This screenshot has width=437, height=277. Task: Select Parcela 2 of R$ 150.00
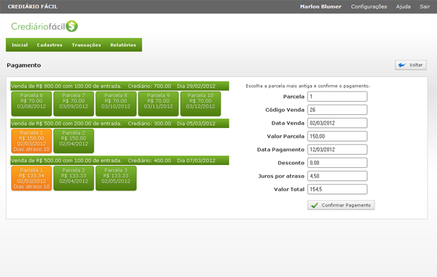point(74,141)
